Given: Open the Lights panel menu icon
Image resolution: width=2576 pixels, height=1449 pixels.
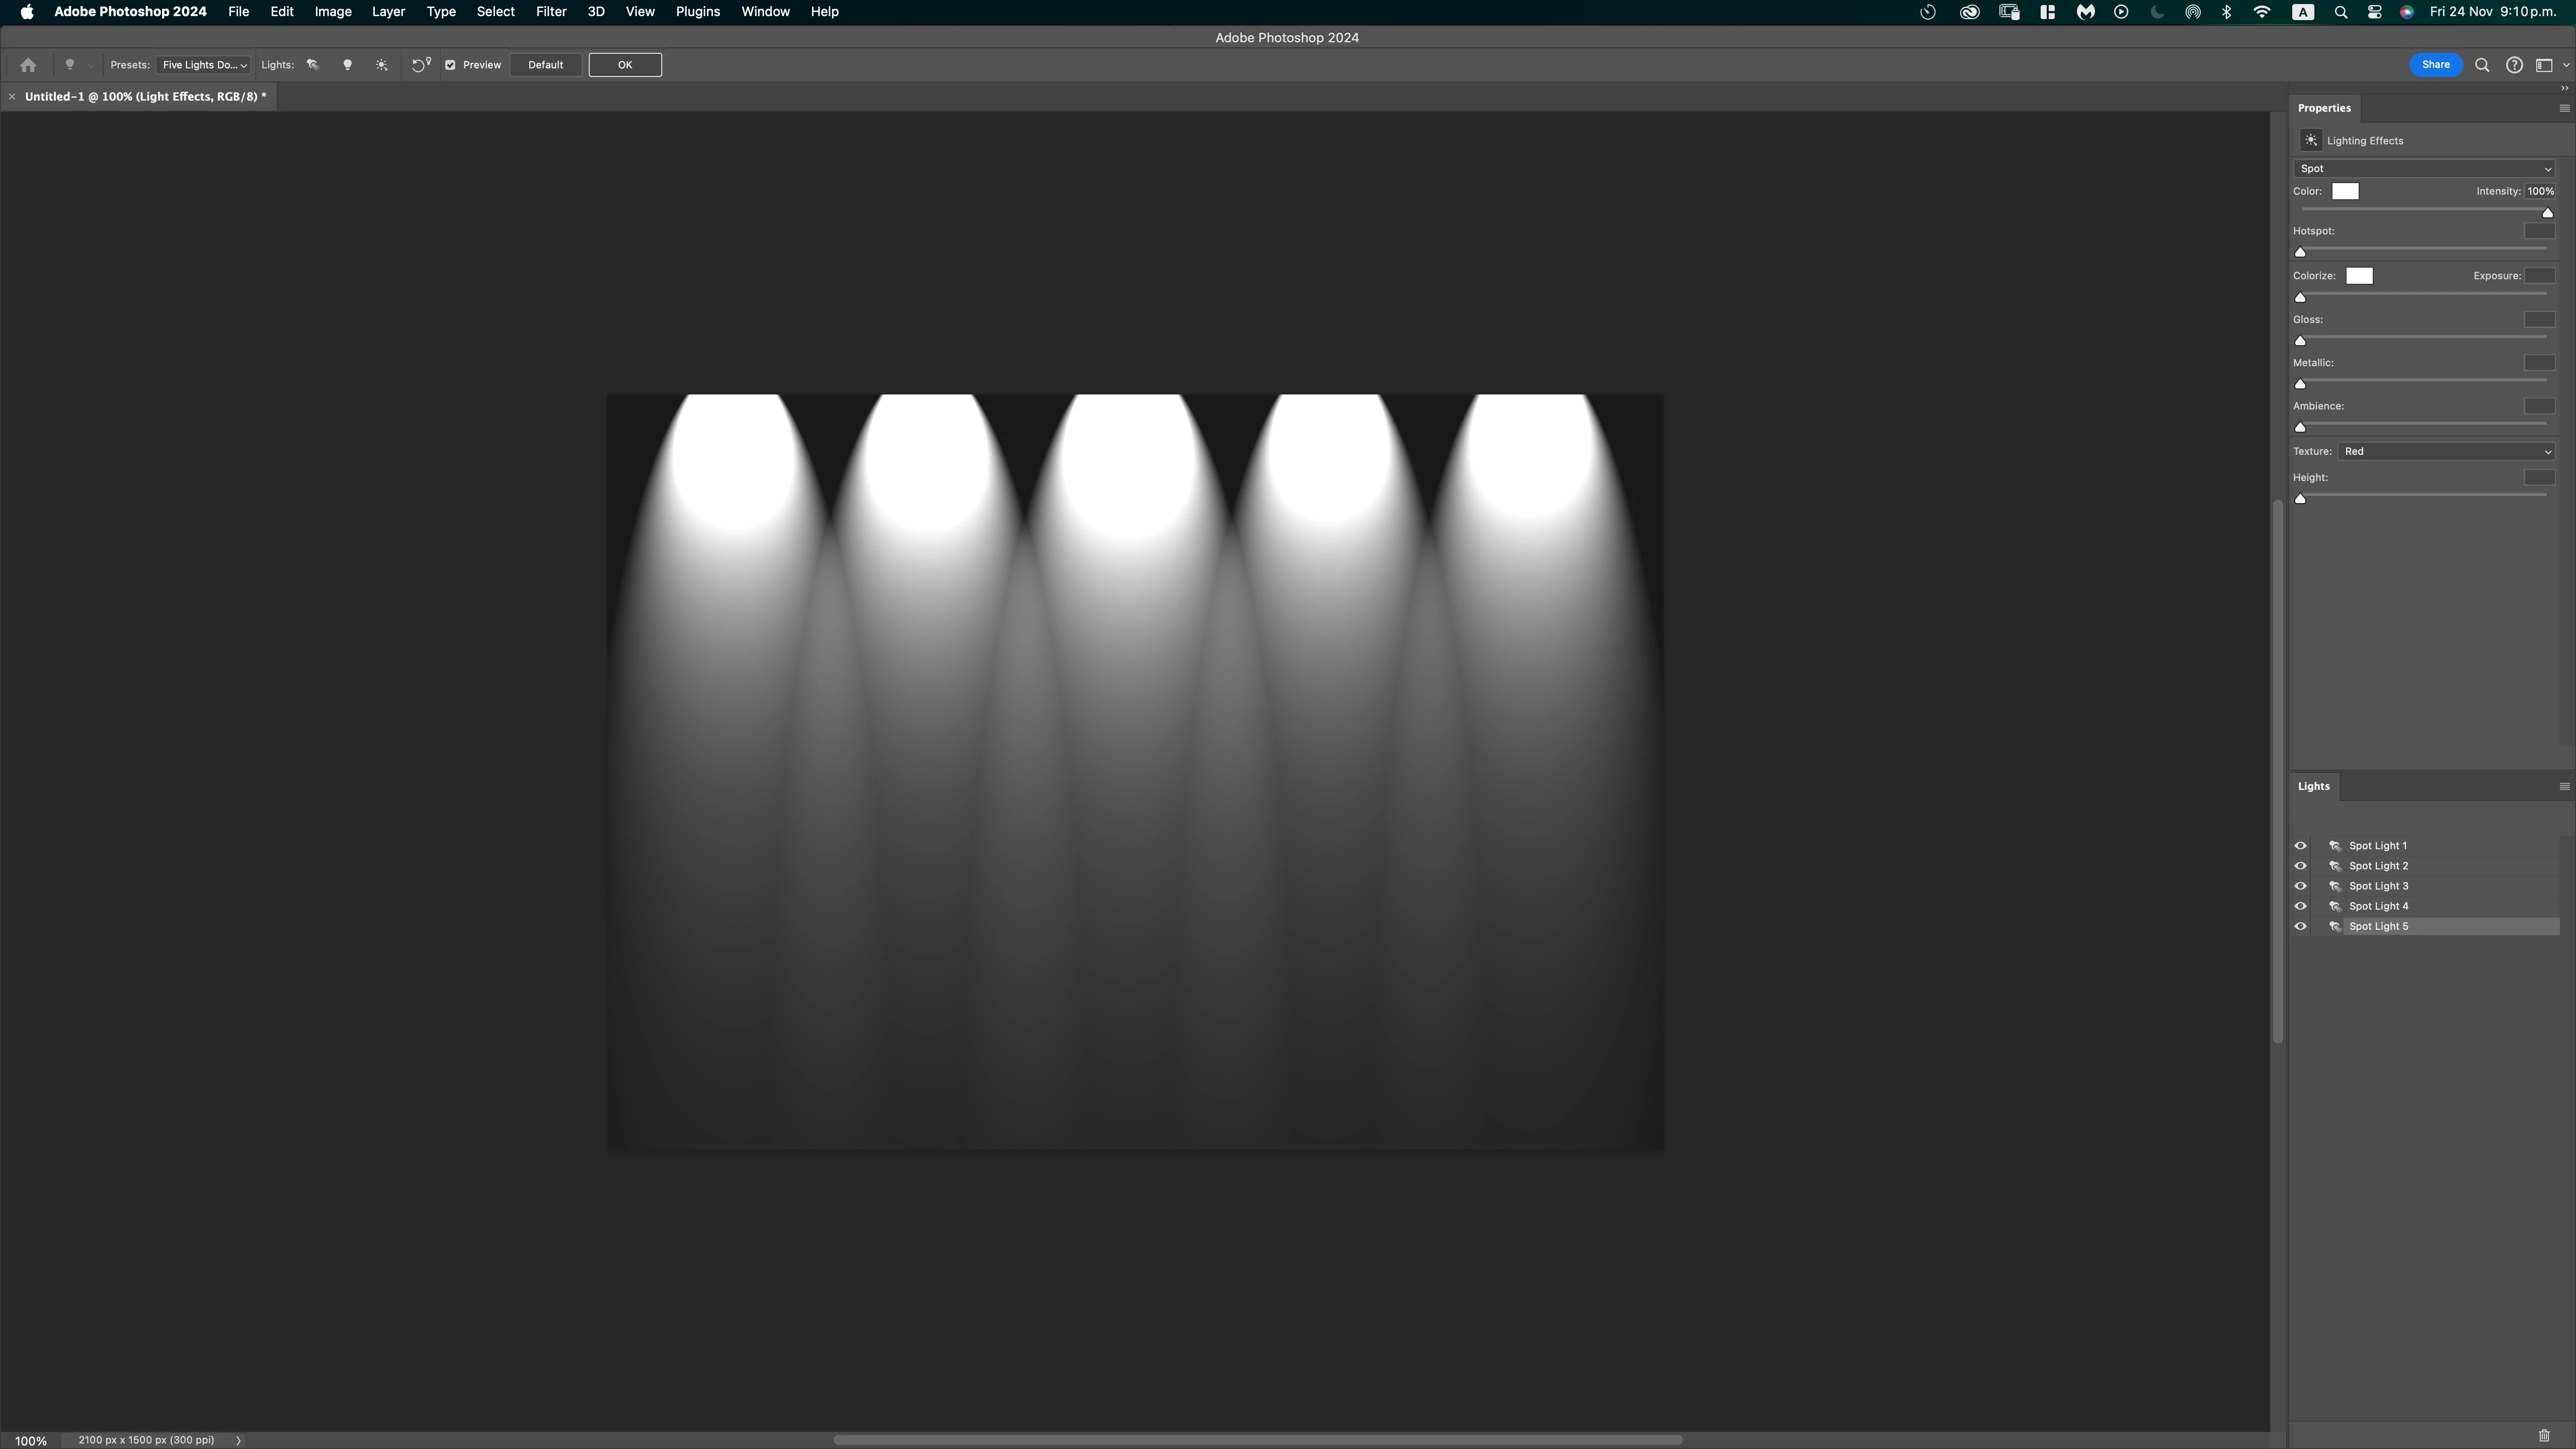Looking at the screenshot, I should pos(2564,786).
